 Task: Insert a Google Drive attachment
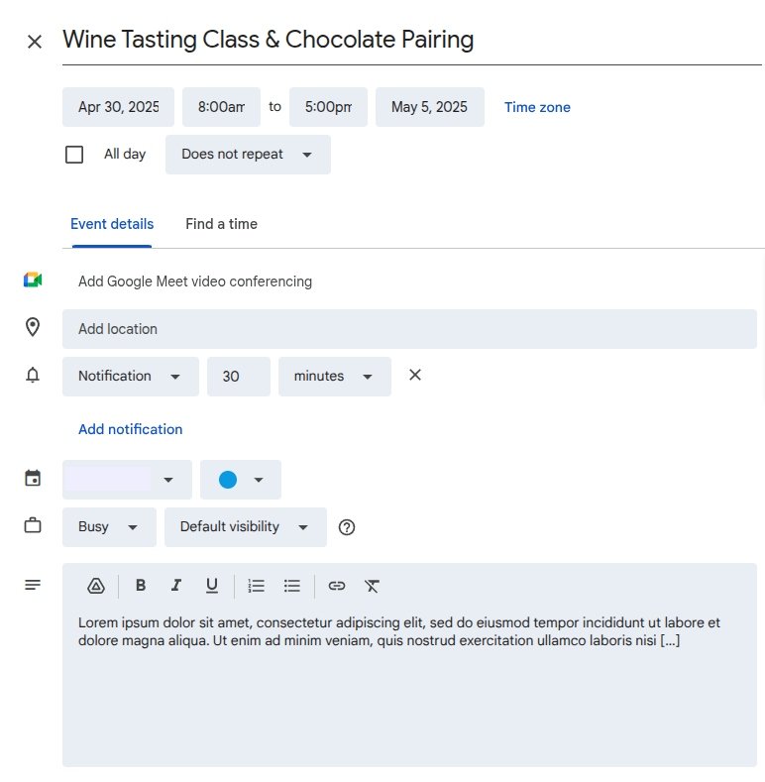pyautogui.click(x=96, y=586)
